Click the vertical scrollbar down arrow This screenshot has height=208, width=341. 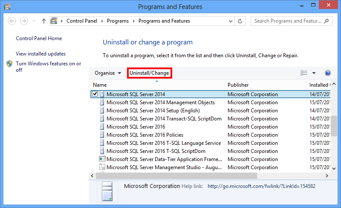click(x=334, y=168)
